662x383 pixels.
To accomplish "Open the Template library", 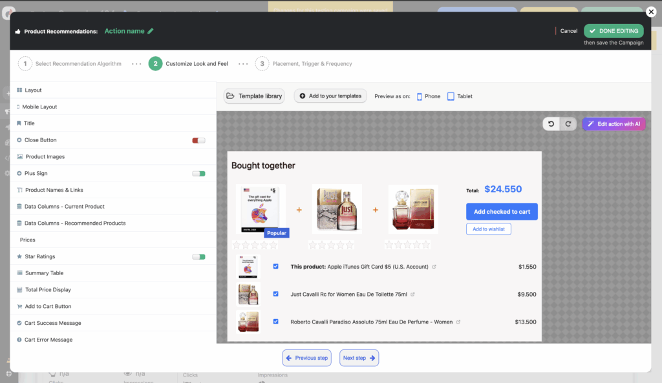I will point(254,96).
